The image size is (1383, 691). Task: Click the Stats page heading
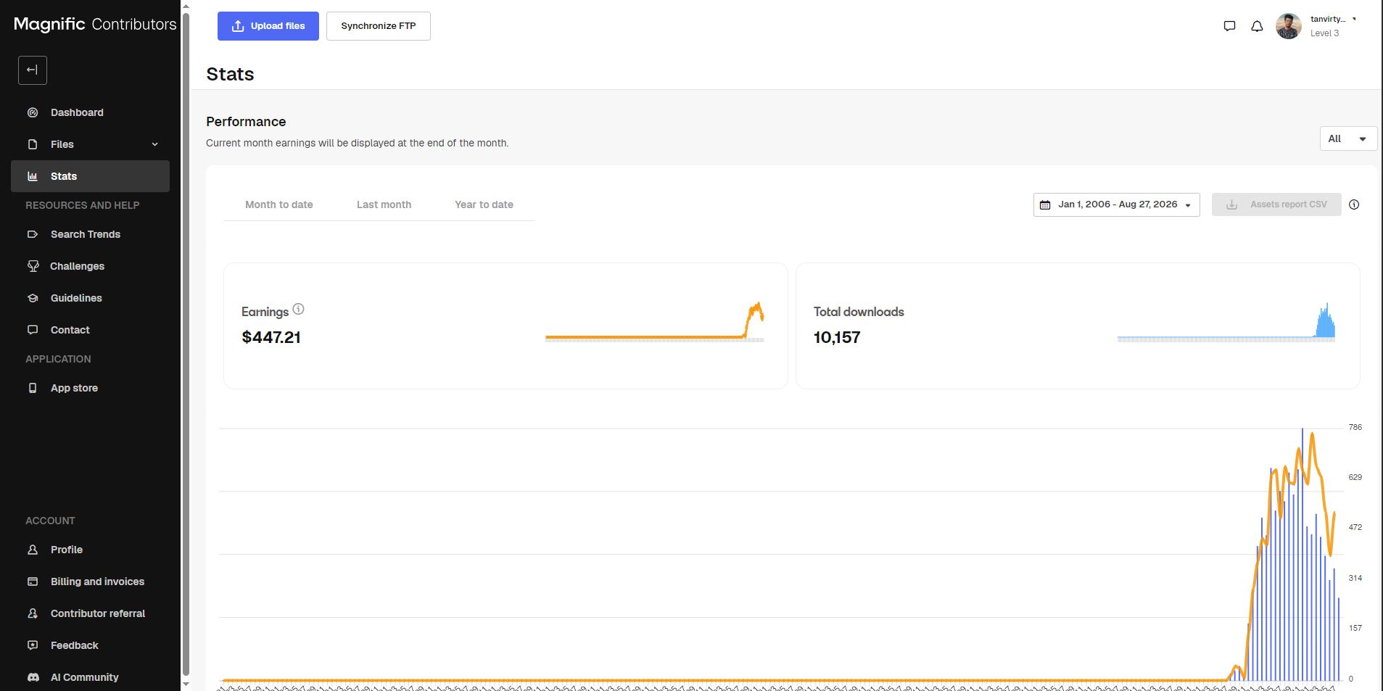230,74
